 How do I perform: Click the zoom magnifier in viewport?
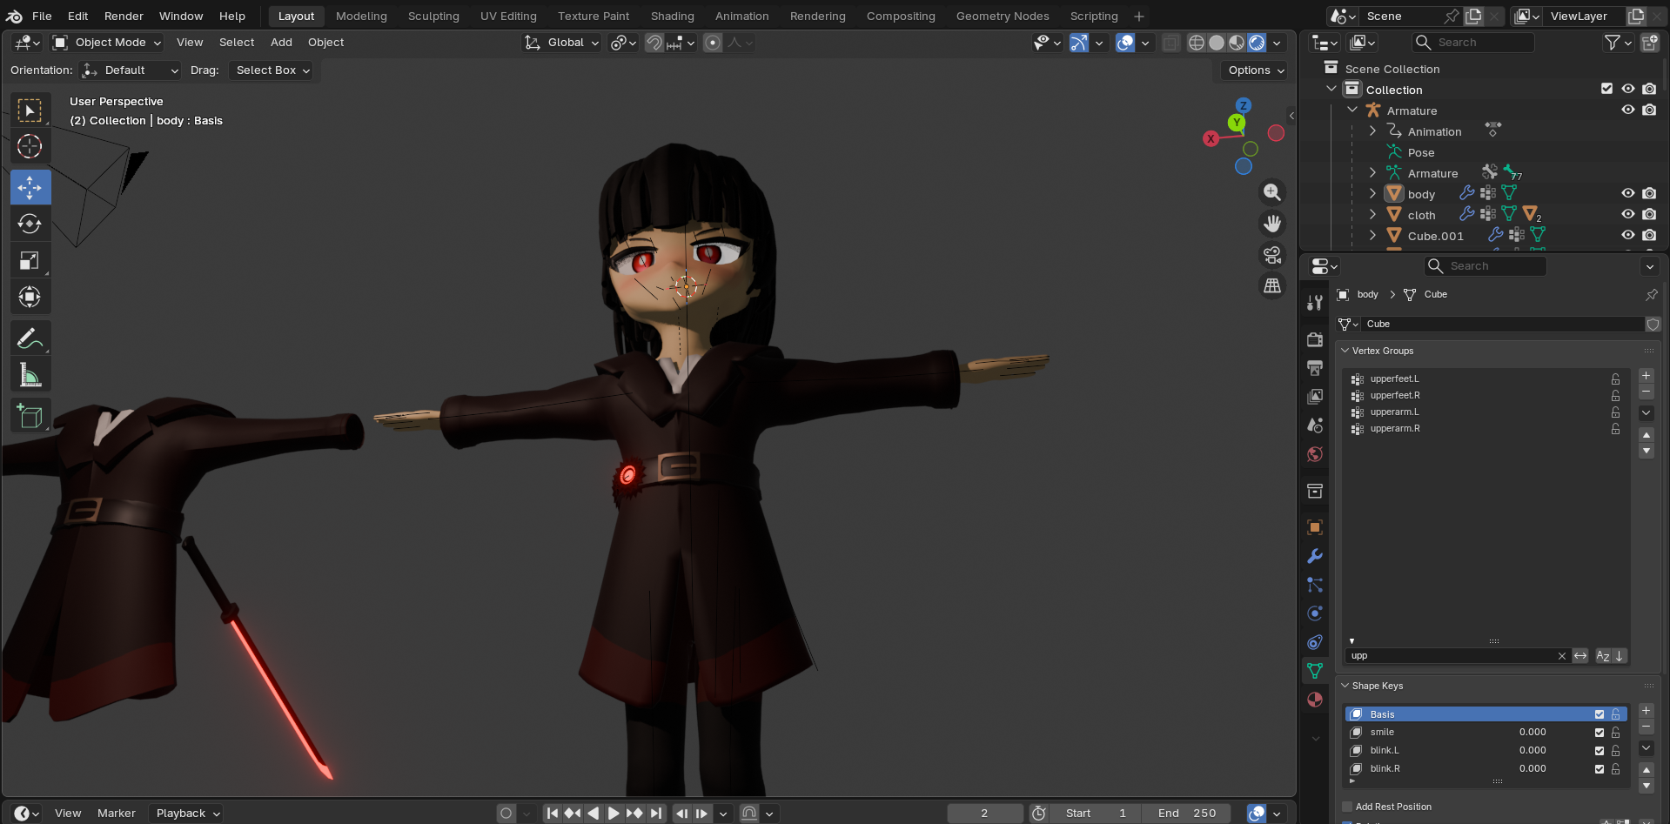(1272, 192)
